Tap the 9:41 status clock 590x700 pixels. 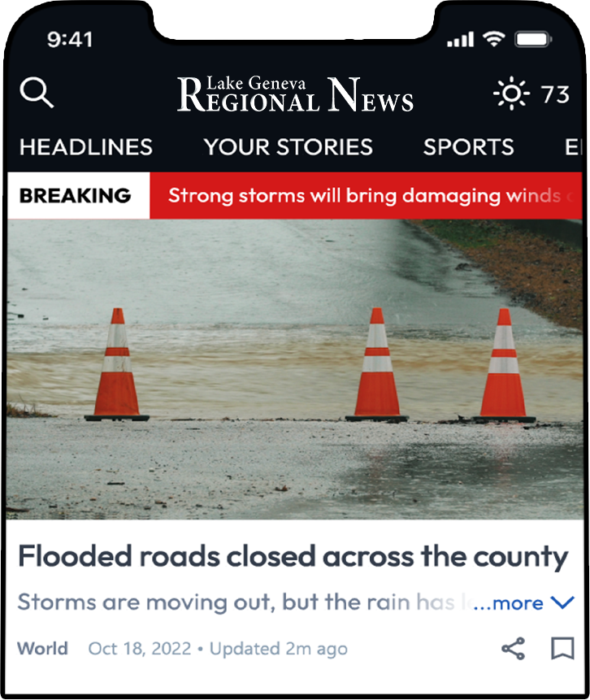(70, 40)
